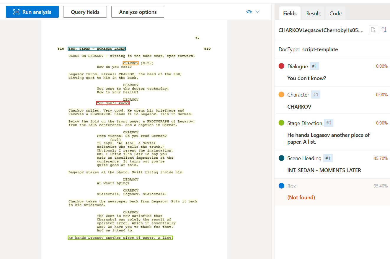The image size is (390, 259).
Task: Open Analyze options
Action: click(x=138, y=12)
